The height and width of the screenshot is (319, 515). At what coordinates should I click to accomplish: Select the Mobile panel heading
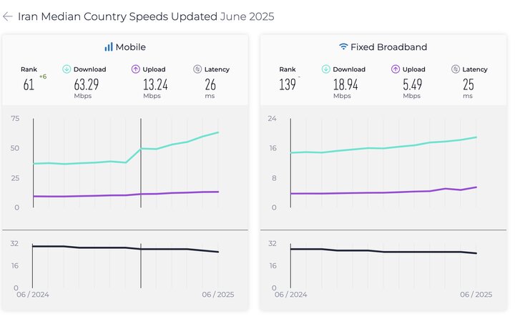pyautogui.click(x=130, y=47)
